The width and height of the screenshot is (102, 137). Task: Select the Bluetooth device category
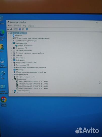pyautogui.click(x=19, y=36)
